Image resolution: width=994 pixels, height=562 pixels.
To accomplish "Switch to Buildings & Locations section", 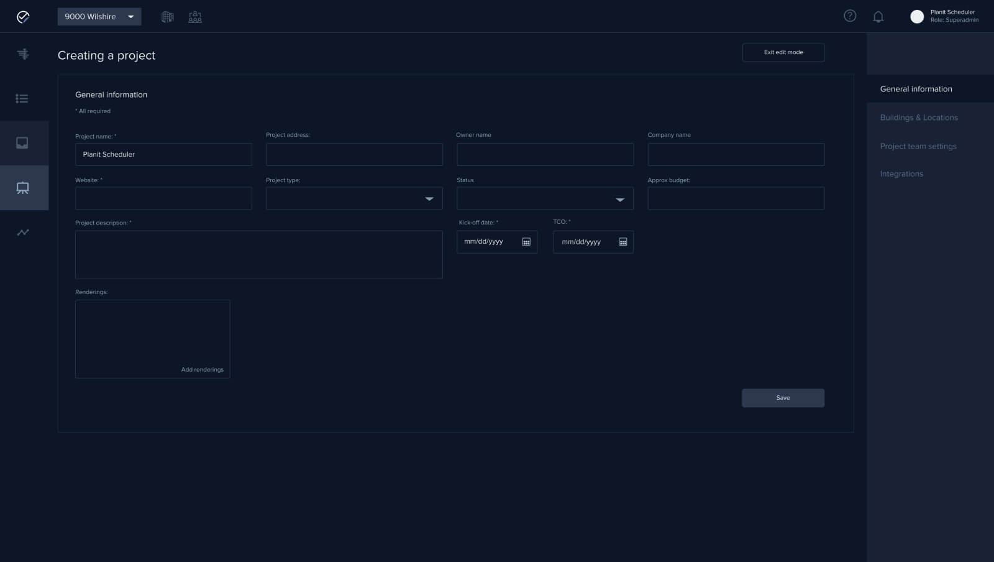I will coord(918,117).
